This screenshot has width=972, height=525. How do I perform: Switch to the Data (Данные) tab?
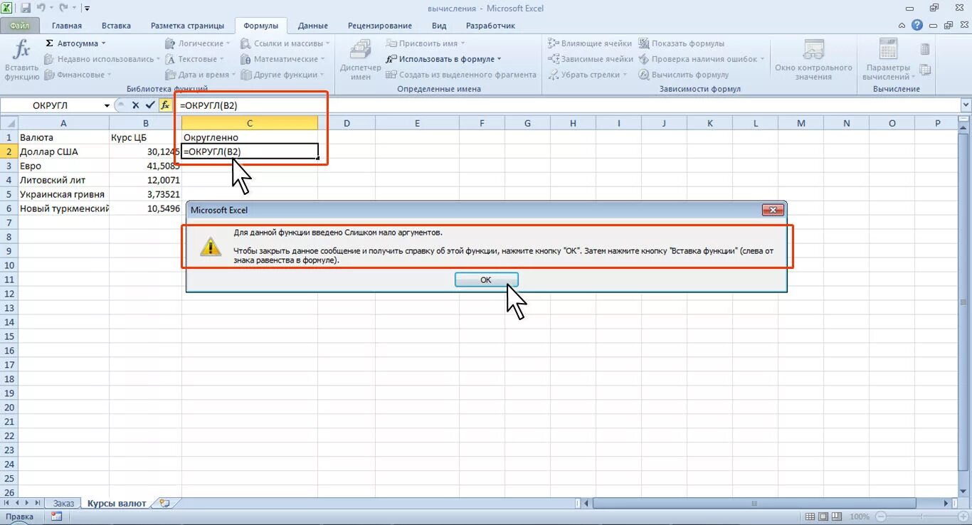313,26
